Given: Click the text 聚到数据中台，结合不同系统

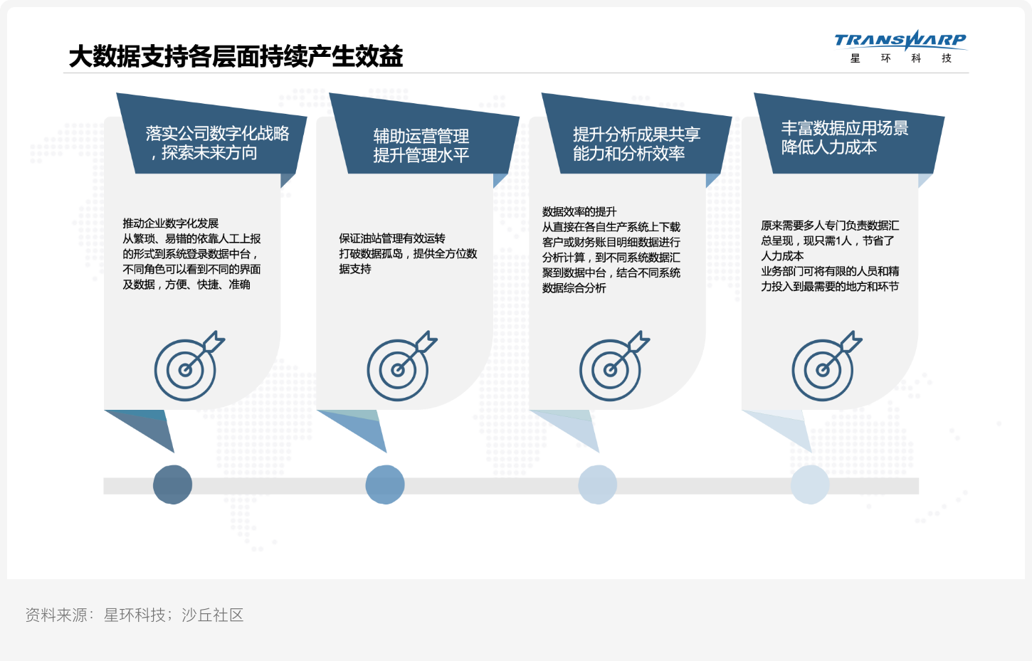Looking at the screenshot, I should click(611, 273).
